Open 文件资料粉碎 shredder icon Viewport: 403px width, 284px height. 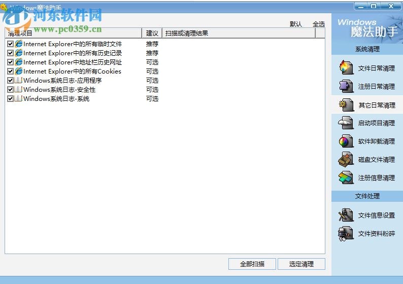tap(346, 233)
